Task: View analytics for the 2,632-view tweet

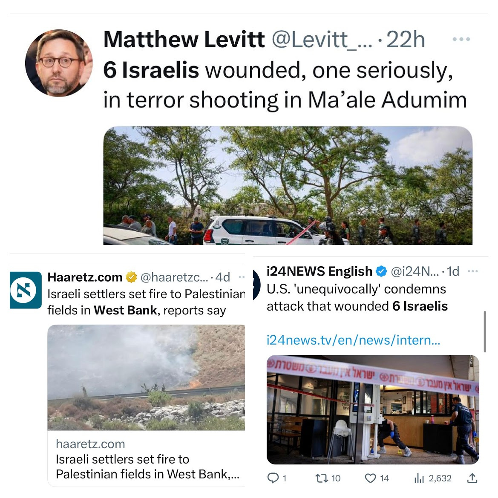Action: (432, 478)
